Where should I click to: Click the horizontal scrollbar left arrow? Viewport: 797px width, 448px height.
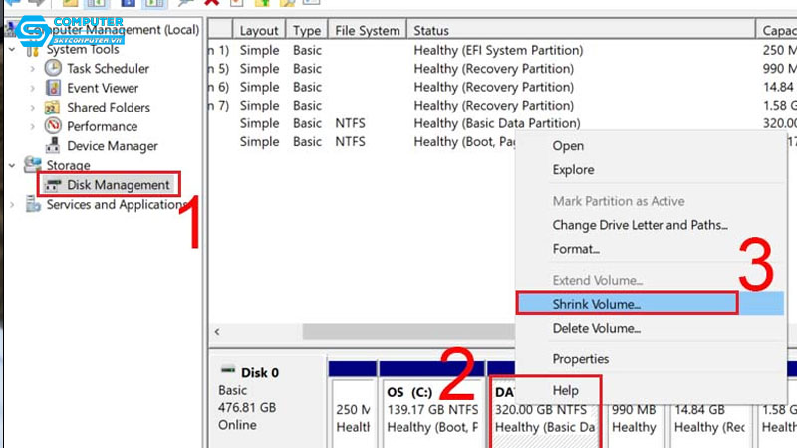[x=217, y=331]
